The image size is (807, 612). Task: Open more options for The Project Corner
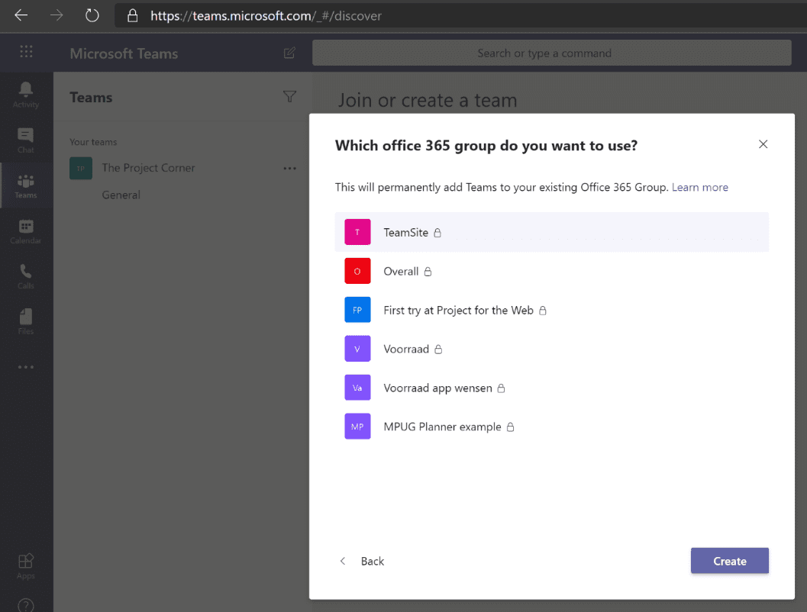pyautogui.click(x=290, y=168)
